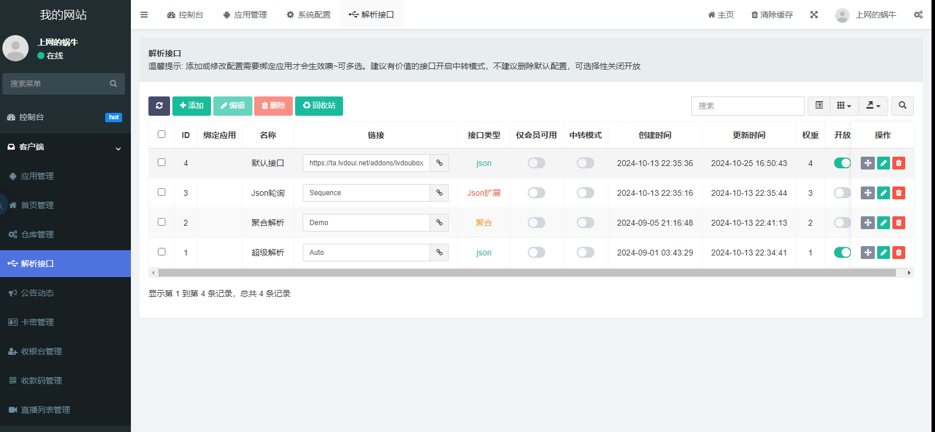This screenshot has height=432, width=935.
Task: Turn off 开放 switch for 超级解析 row
Action: 842,253
